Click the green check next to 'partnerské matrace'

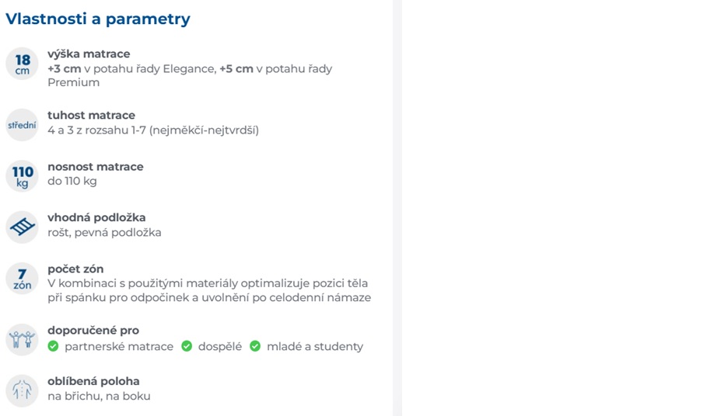click(53, 346)
